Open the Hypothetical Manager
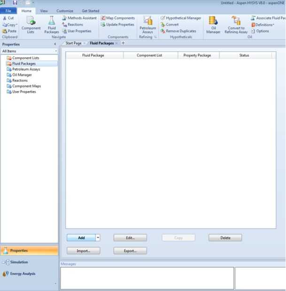The image size is (286, 291). [181, 18]
